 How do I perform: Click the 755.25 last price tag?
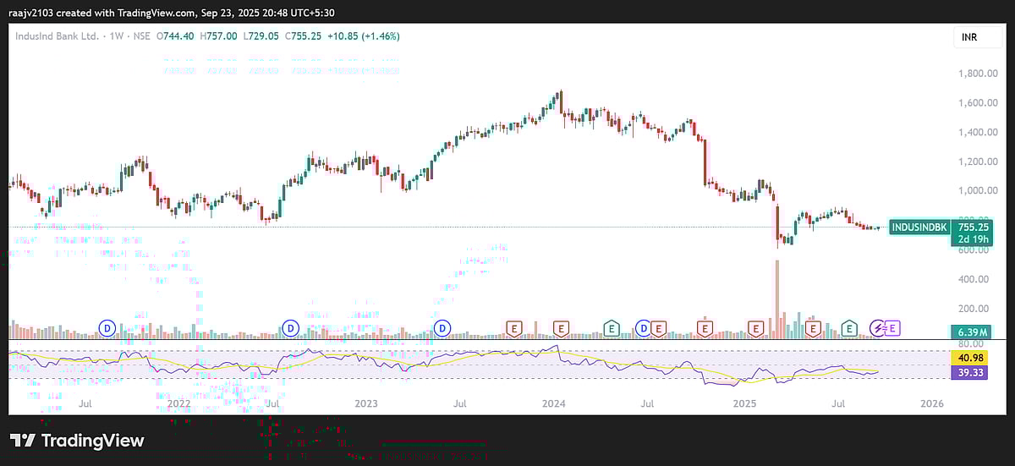[971, 227]
